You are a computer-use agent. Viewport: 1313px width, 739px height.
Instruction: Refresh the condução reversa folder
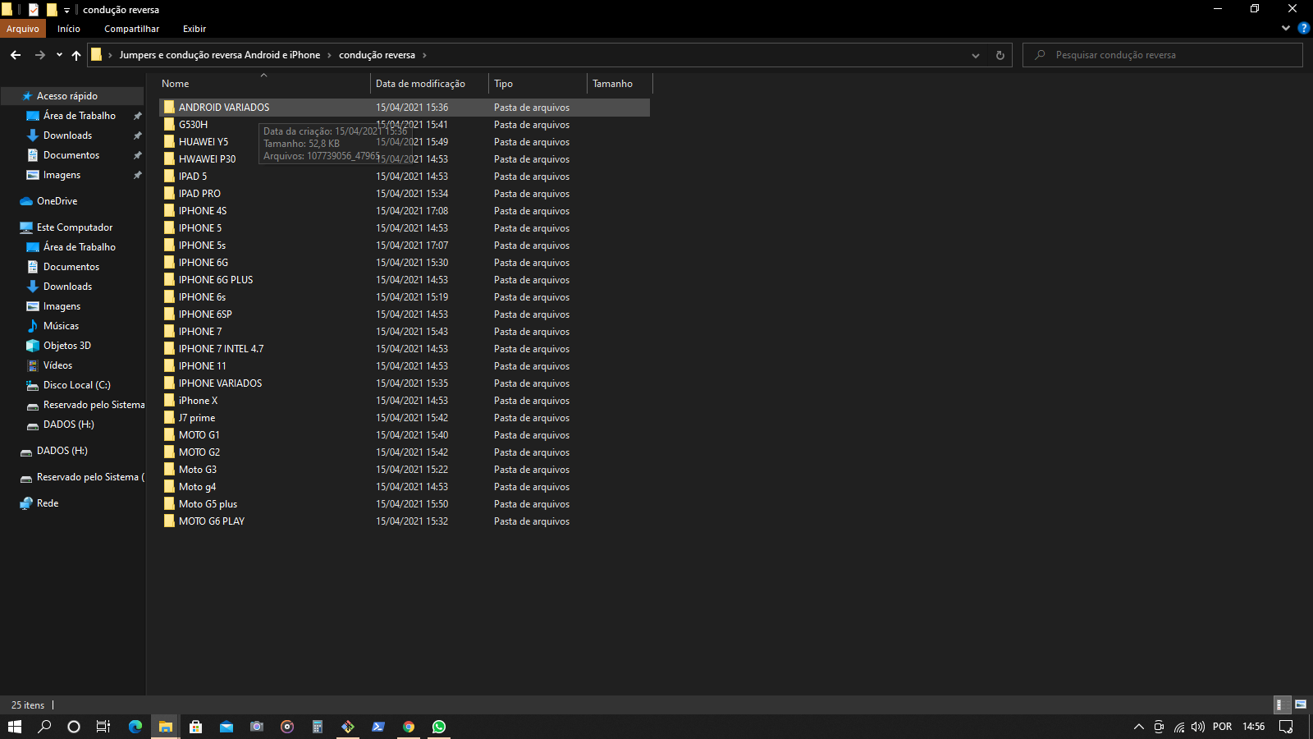1000,55
